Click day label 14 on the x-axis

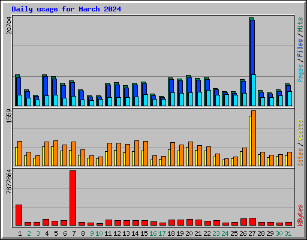(135, 233)
